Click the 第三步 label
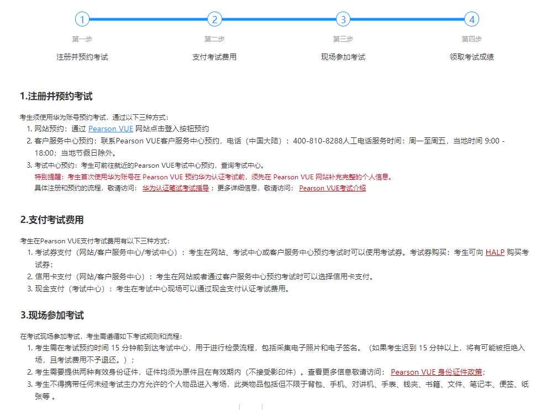 [x=343, y=39]
